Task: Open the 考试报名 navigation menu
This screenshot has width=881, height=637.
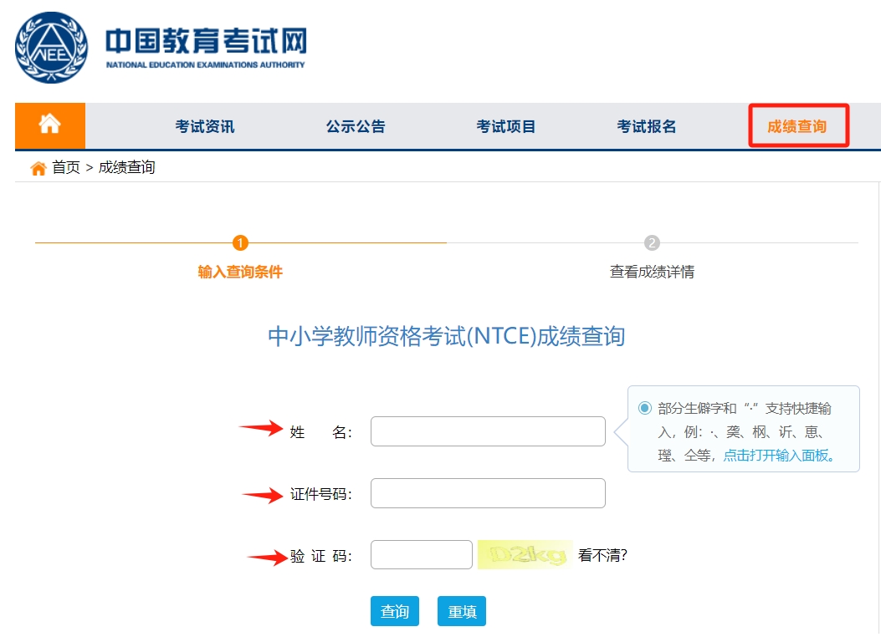Action: coord(646,125)
